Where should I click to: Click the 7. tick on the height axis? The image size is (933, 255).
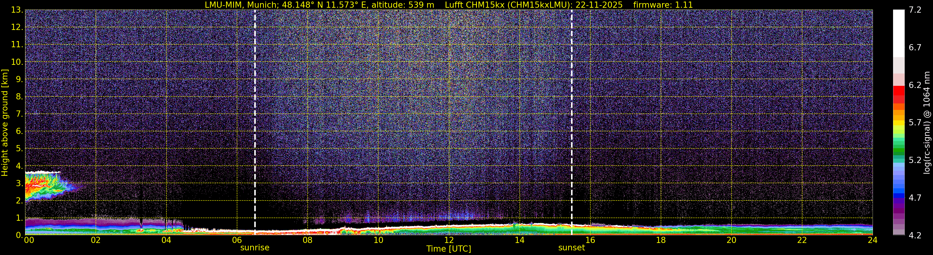coord(19,114)
